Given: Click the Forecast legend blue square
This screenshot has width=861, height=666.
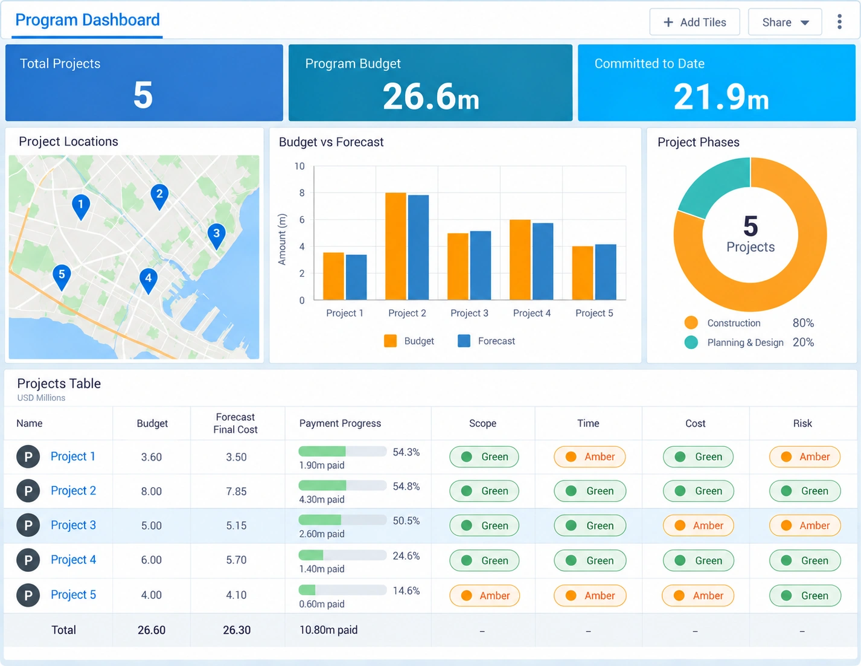Looking at the screenshot, I should point(464,341).
